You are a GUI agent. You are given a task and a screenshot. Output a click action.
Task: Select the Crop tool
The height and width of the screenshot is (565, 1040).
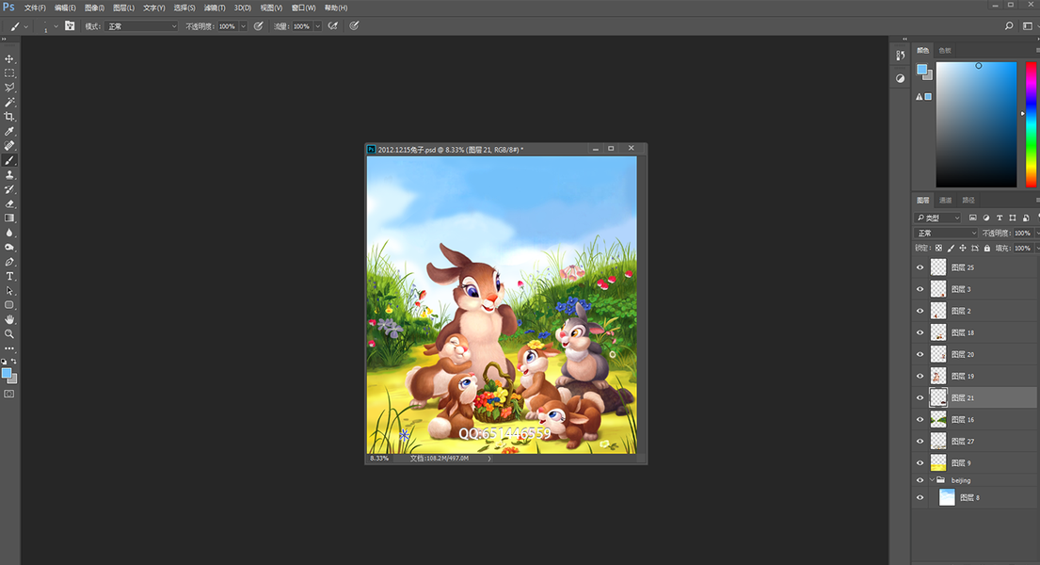tap(9, 117)
